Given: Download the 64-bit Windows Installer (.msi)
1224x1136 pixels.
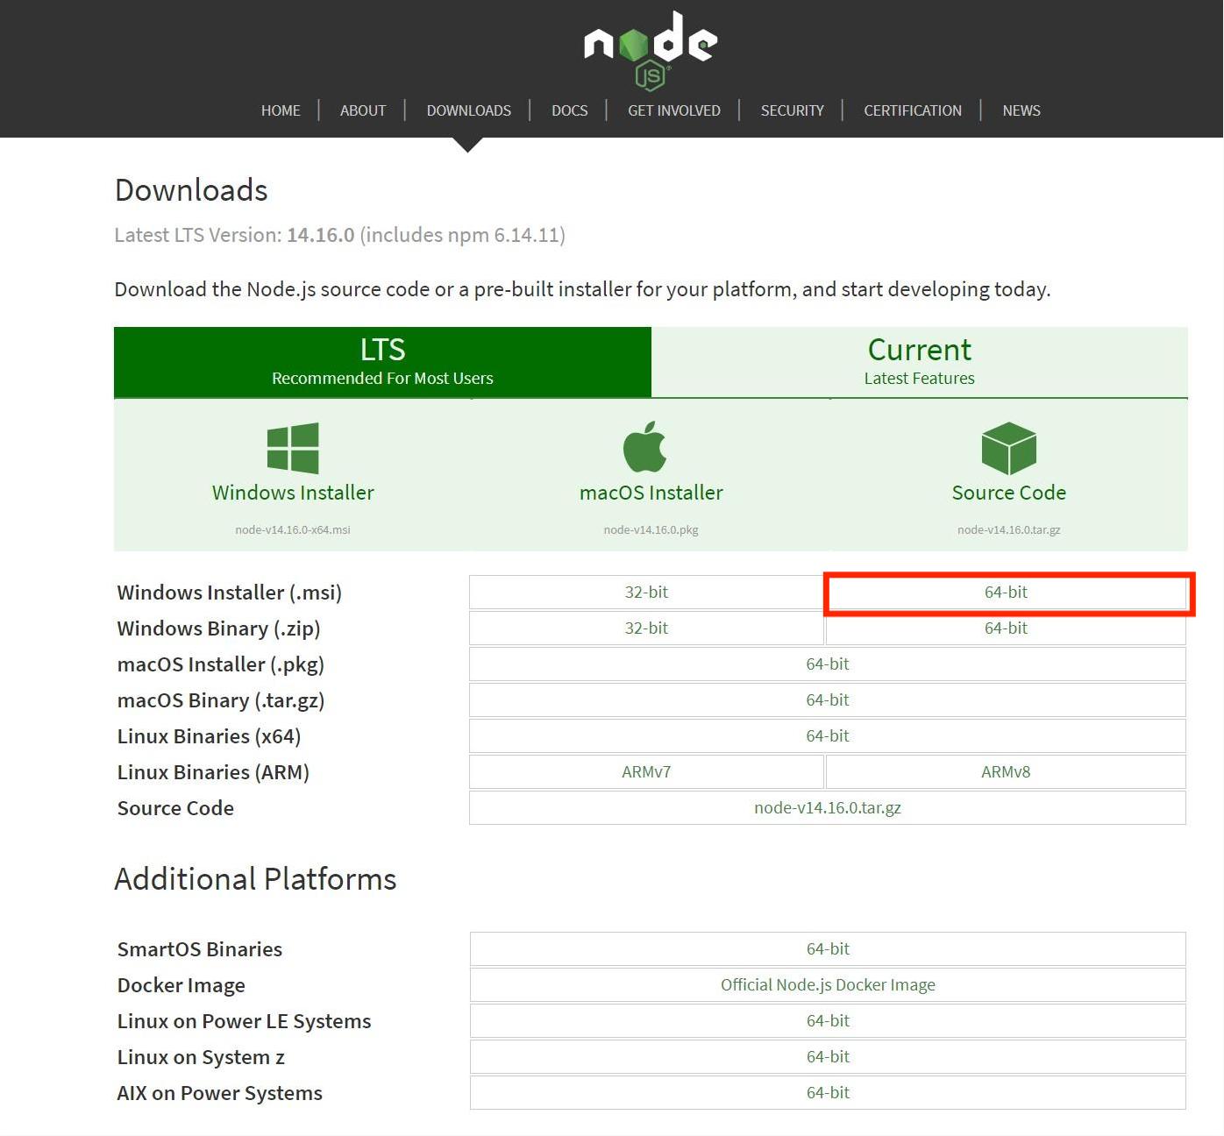Looking at the screenshot, I should 1006,593.
